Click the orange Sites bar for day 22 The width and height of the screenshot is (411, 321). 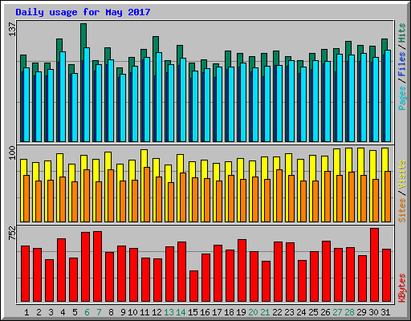[x=279, y=196]
